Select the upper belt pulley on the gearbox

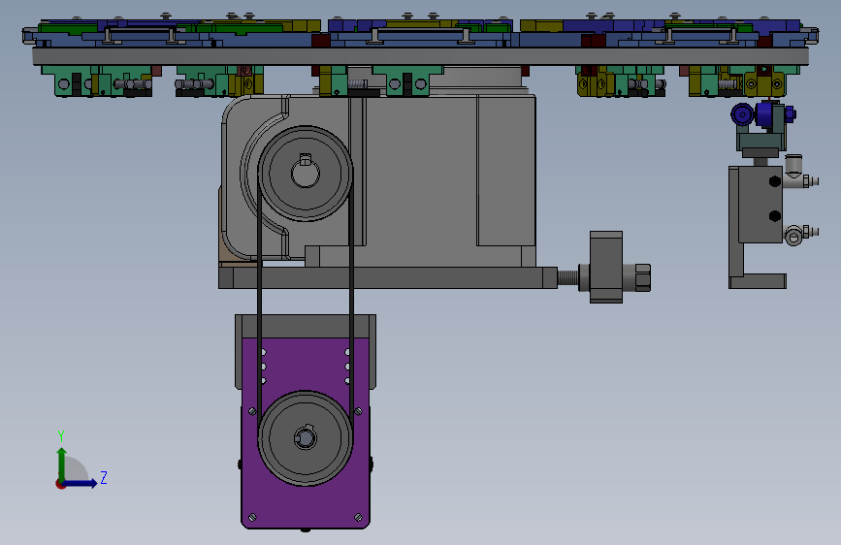click(x=306, y=174)
